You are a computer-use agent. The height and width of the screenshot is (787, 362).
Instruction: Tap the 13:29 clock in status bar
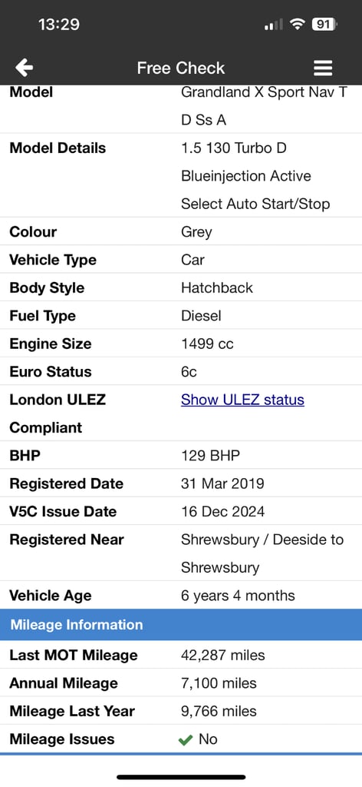point(58,24)
